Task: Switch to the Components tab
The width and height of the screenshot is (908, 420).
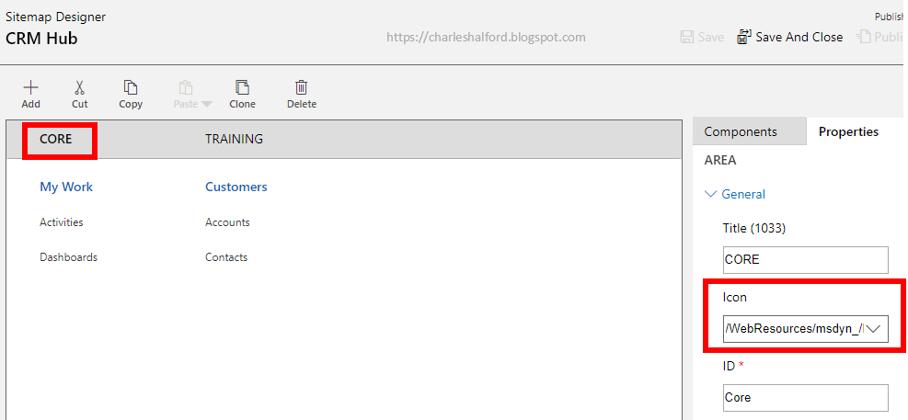Action: pyautogui.click(x=741, y=131)
